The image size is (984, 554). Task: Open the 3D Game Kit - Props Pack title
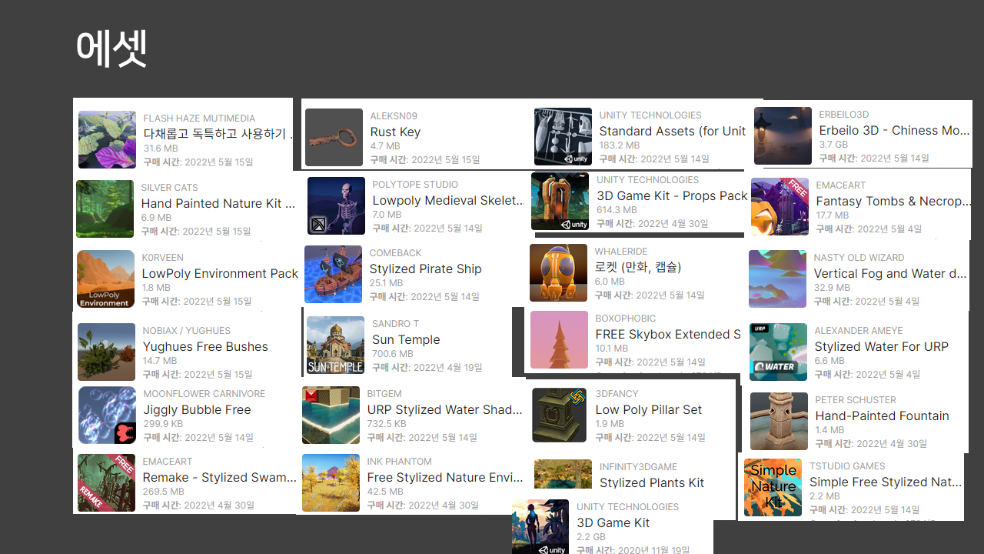tap(672, 196)
